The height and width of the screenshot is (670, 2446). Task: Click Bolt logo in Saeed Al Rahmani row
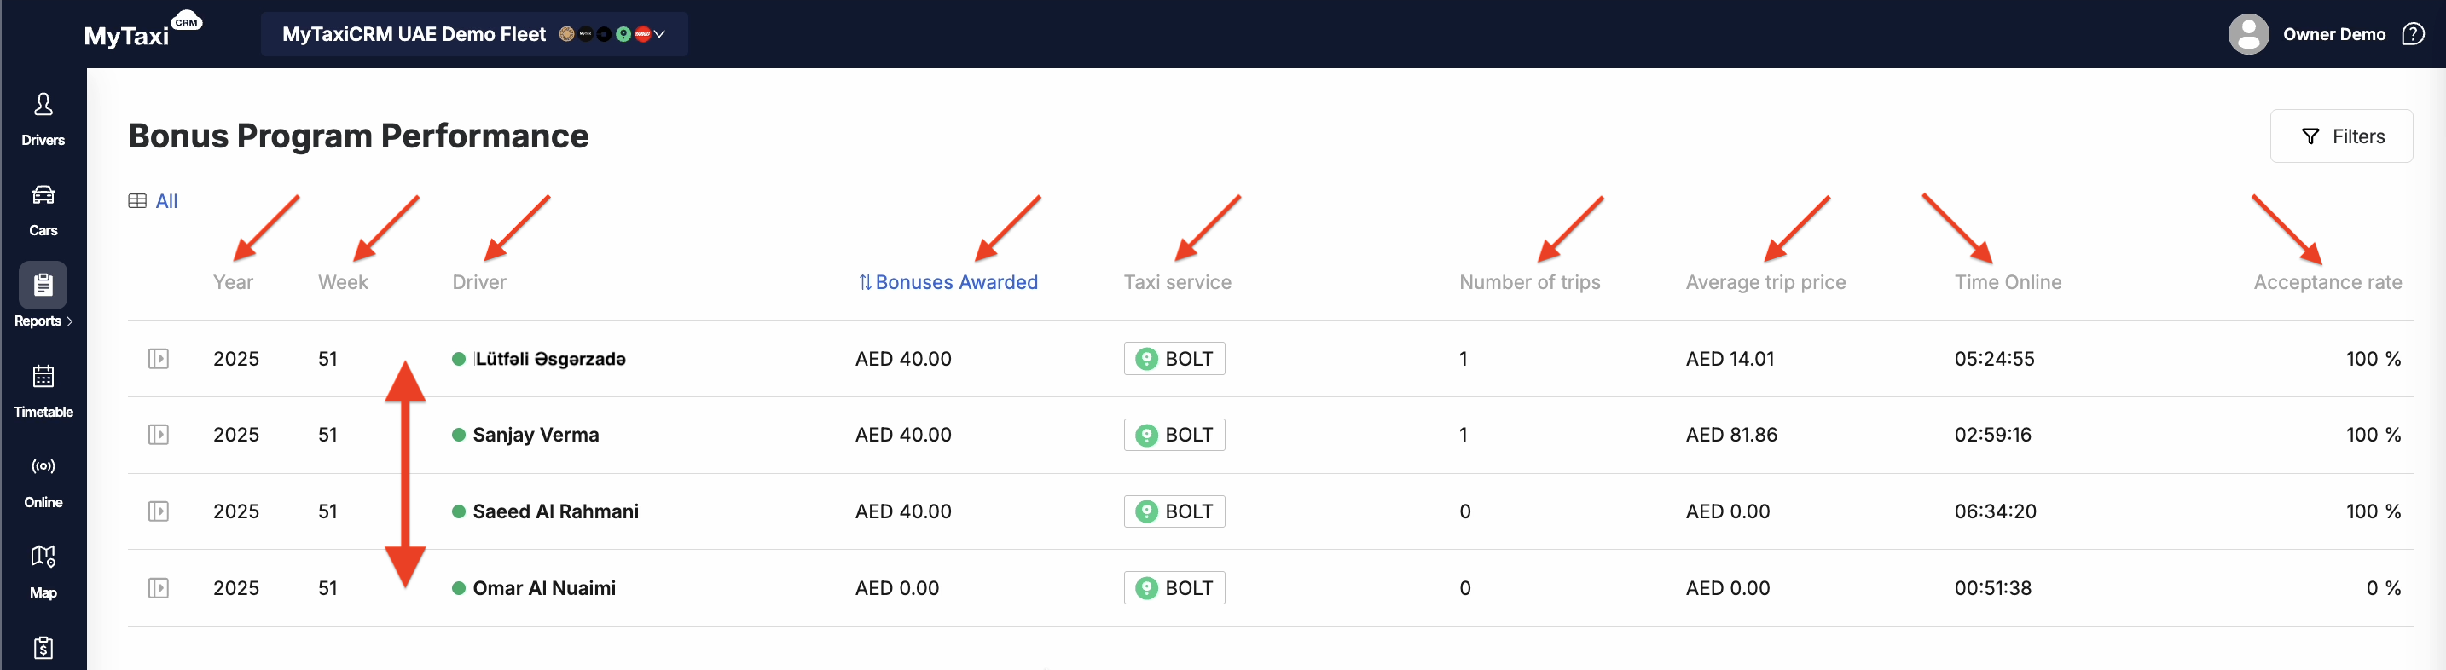[x=1147, y=511]
